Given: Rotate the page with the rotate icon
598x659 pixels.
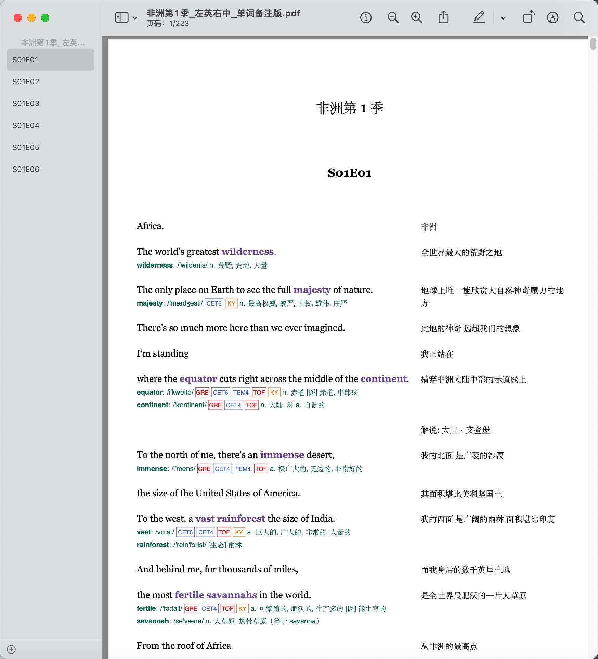Looking at the screenshot, I should pyautogui.click(x=529, y=17).
